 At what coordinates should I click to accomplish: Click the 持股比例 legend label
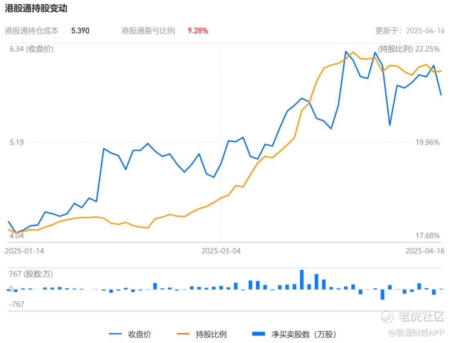pyautogui.click(x=211, y=334)
